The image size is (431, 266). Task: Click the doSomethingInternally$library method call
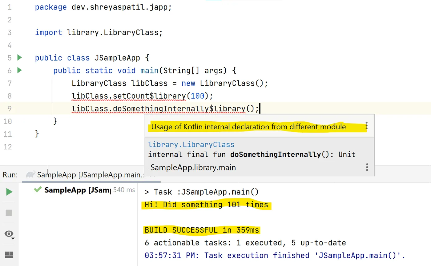point(179,109)
